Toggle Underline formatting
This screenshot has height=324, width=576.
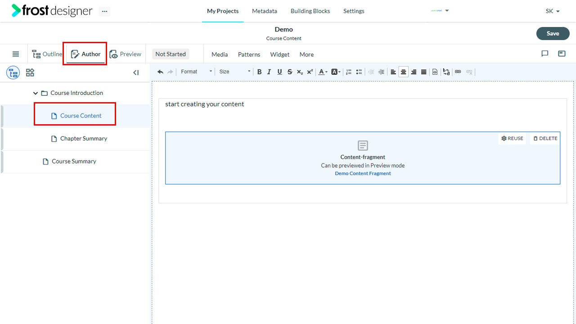pos(279,72)
